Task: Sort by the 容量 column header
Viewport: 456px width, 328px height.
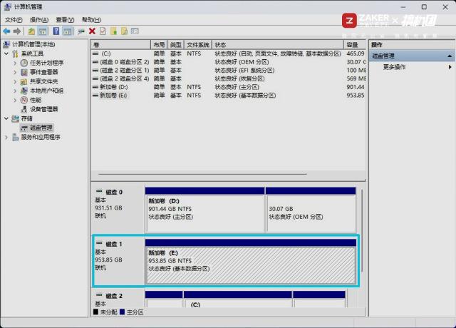Action: point(355,45)
